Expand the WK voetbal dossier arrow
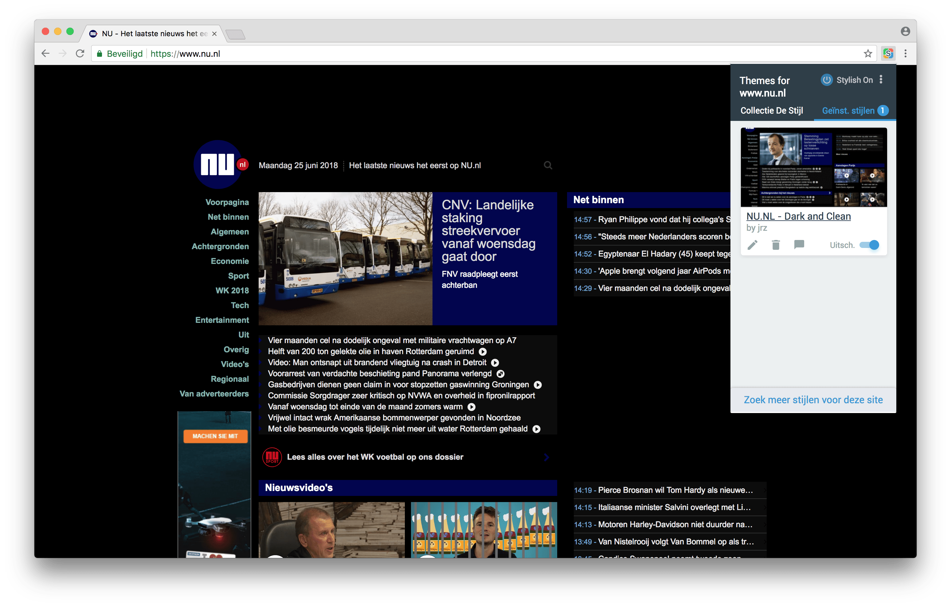The width and height of the screenshot is (951, 607). click(546, 457)
